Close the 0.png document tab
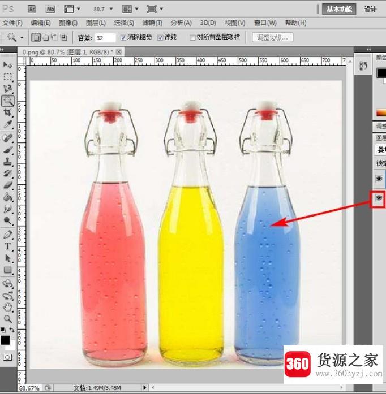Screen dimensions: 386x394 pyautogui.click(x=119, y=52)
